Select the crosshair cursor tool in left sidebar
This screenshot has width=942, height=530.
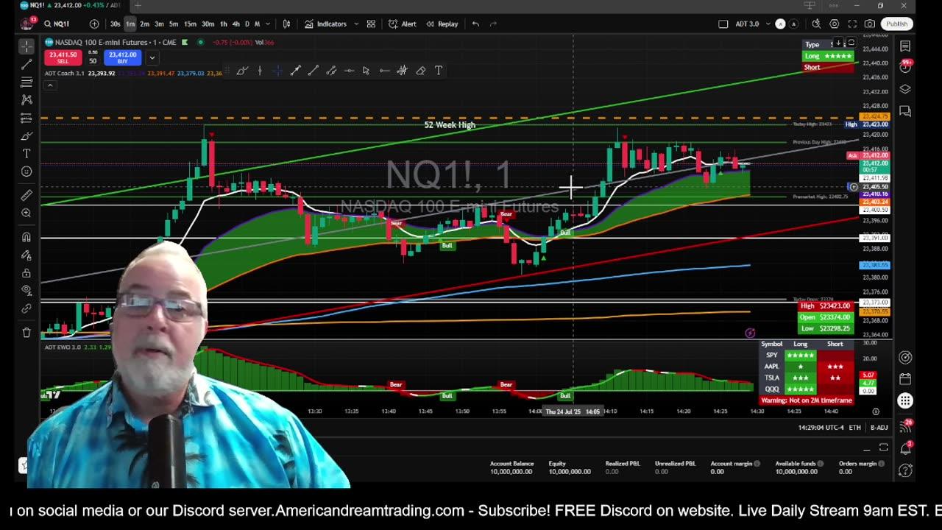pyautogui.click(x=26, y=47)
